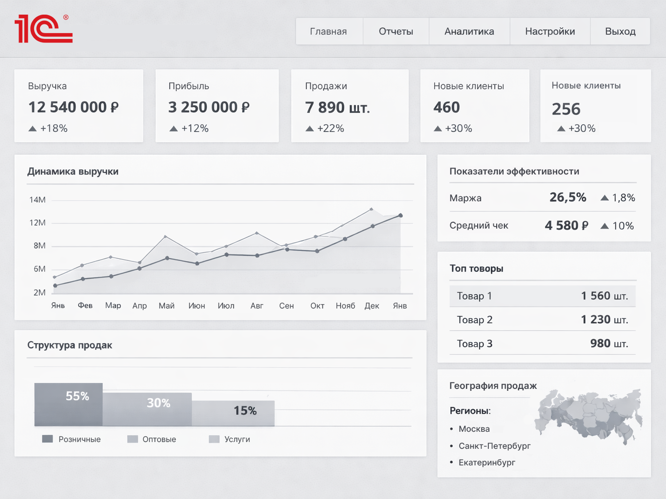This screenshot has height=499, width=666.
Task: Click the Топ товары heading
Action: [476, 269]
